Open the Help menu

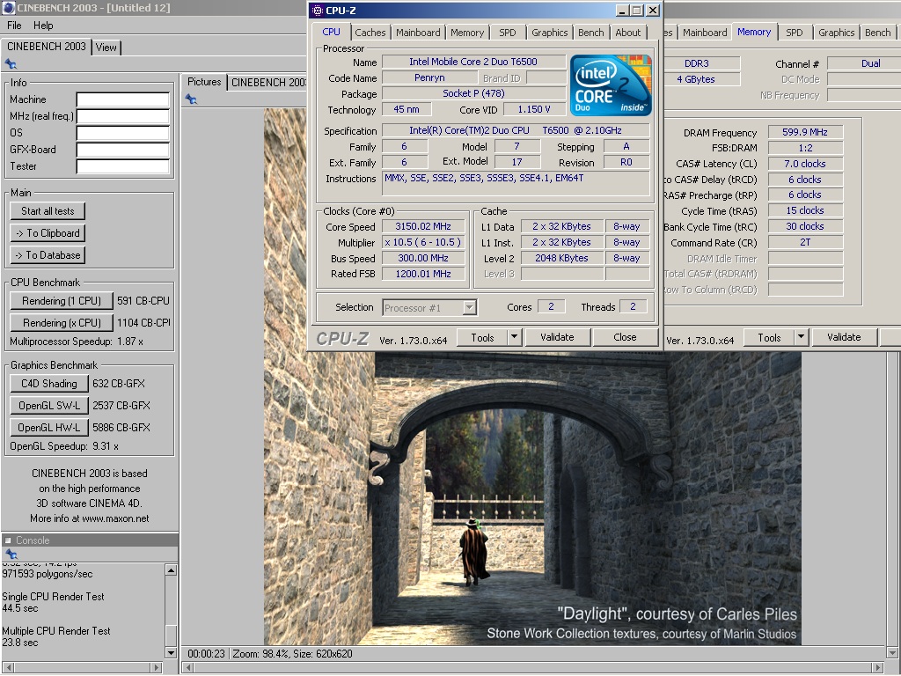pos(43,26)
